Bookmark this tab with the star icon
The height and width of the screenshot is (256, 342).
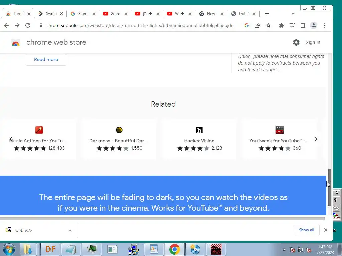(268, 25)
